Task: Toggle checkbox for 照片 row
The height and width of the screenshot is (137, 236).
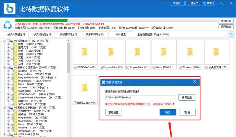Action: [x=12, y=51]
